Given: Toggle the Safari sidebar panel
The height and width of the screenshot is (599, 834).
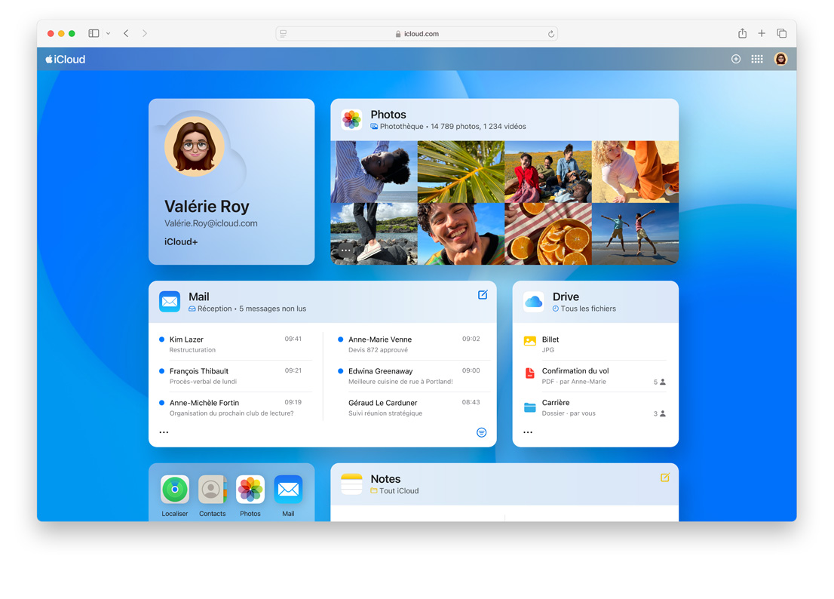Looking at the screenshot, I should [x=94, y=33].
